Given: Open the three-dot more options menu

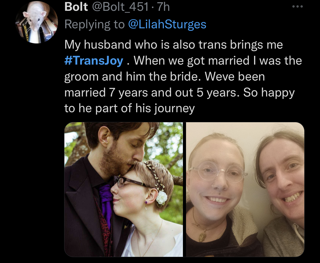Looking at the screenshot, I should (298, 7).
